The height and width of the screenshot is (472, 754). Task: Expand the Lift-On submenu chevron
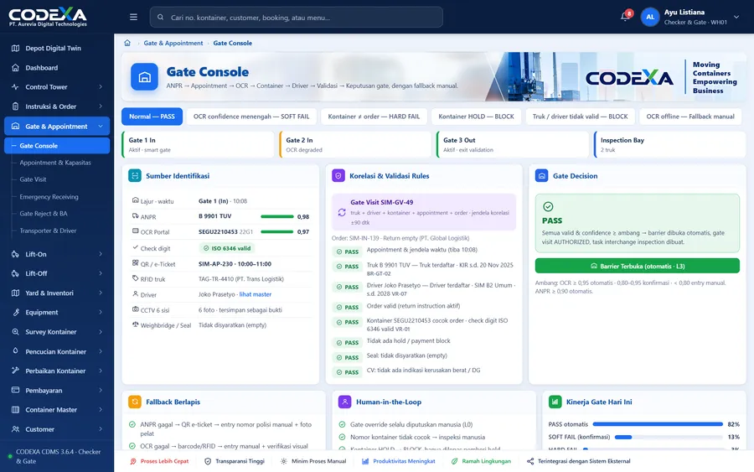101,254
